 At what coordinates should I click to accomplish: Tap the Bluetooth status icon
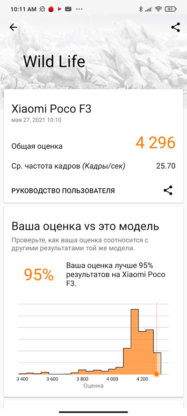(x=141, y=9)
